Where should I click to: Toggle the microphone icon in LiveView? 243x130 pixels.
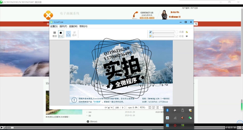pos(150,32)
